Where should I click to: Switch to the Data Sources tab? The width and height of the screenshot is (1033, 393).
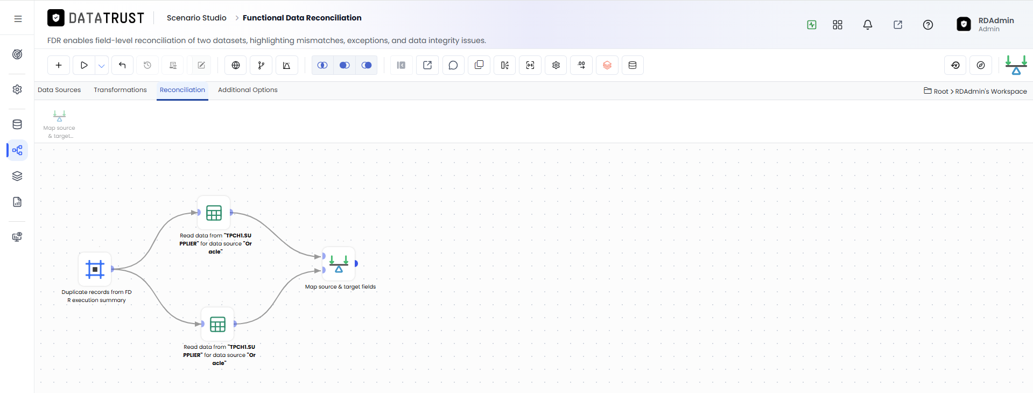tap(59, 90)
